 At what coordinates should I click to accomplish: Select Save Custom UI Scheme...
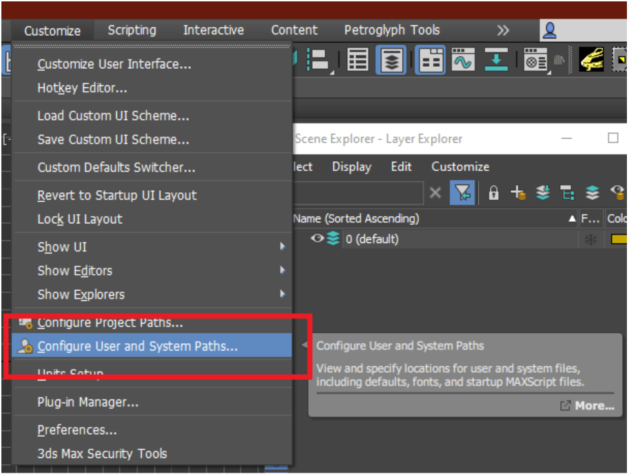point(152,139)
